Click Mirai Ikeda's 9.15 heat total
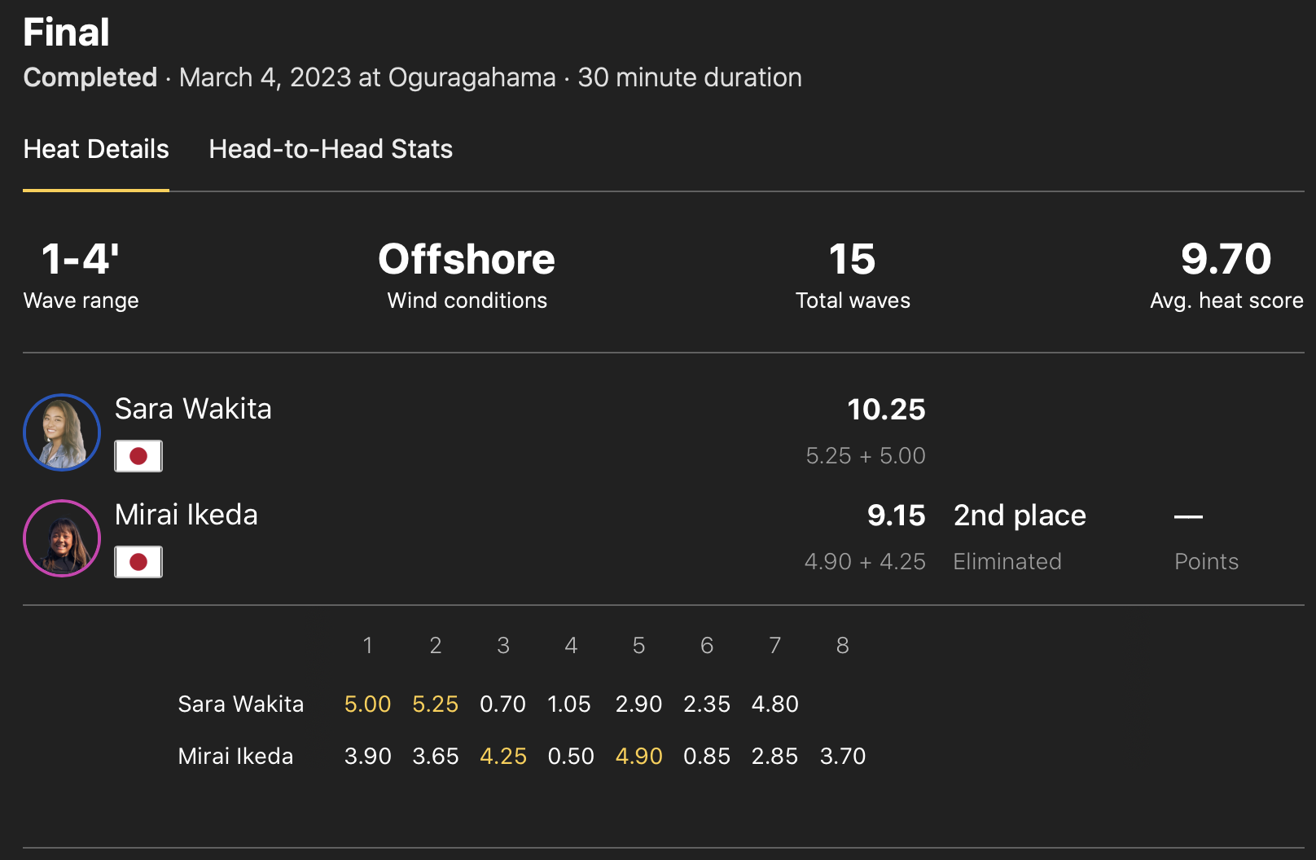This screenshot has width=1316, height=860. [896, 516]
